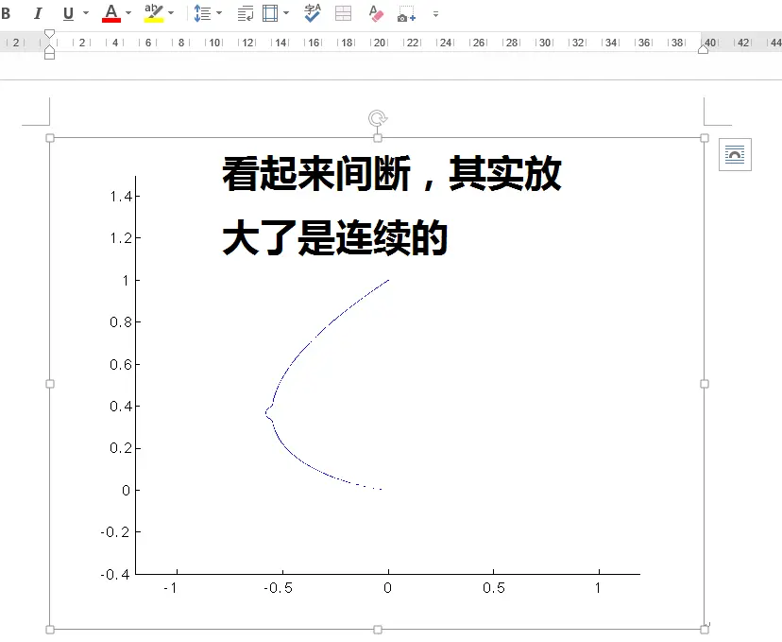Toggle underline formatting
The image size is (782, 642).
pos(68,13)
